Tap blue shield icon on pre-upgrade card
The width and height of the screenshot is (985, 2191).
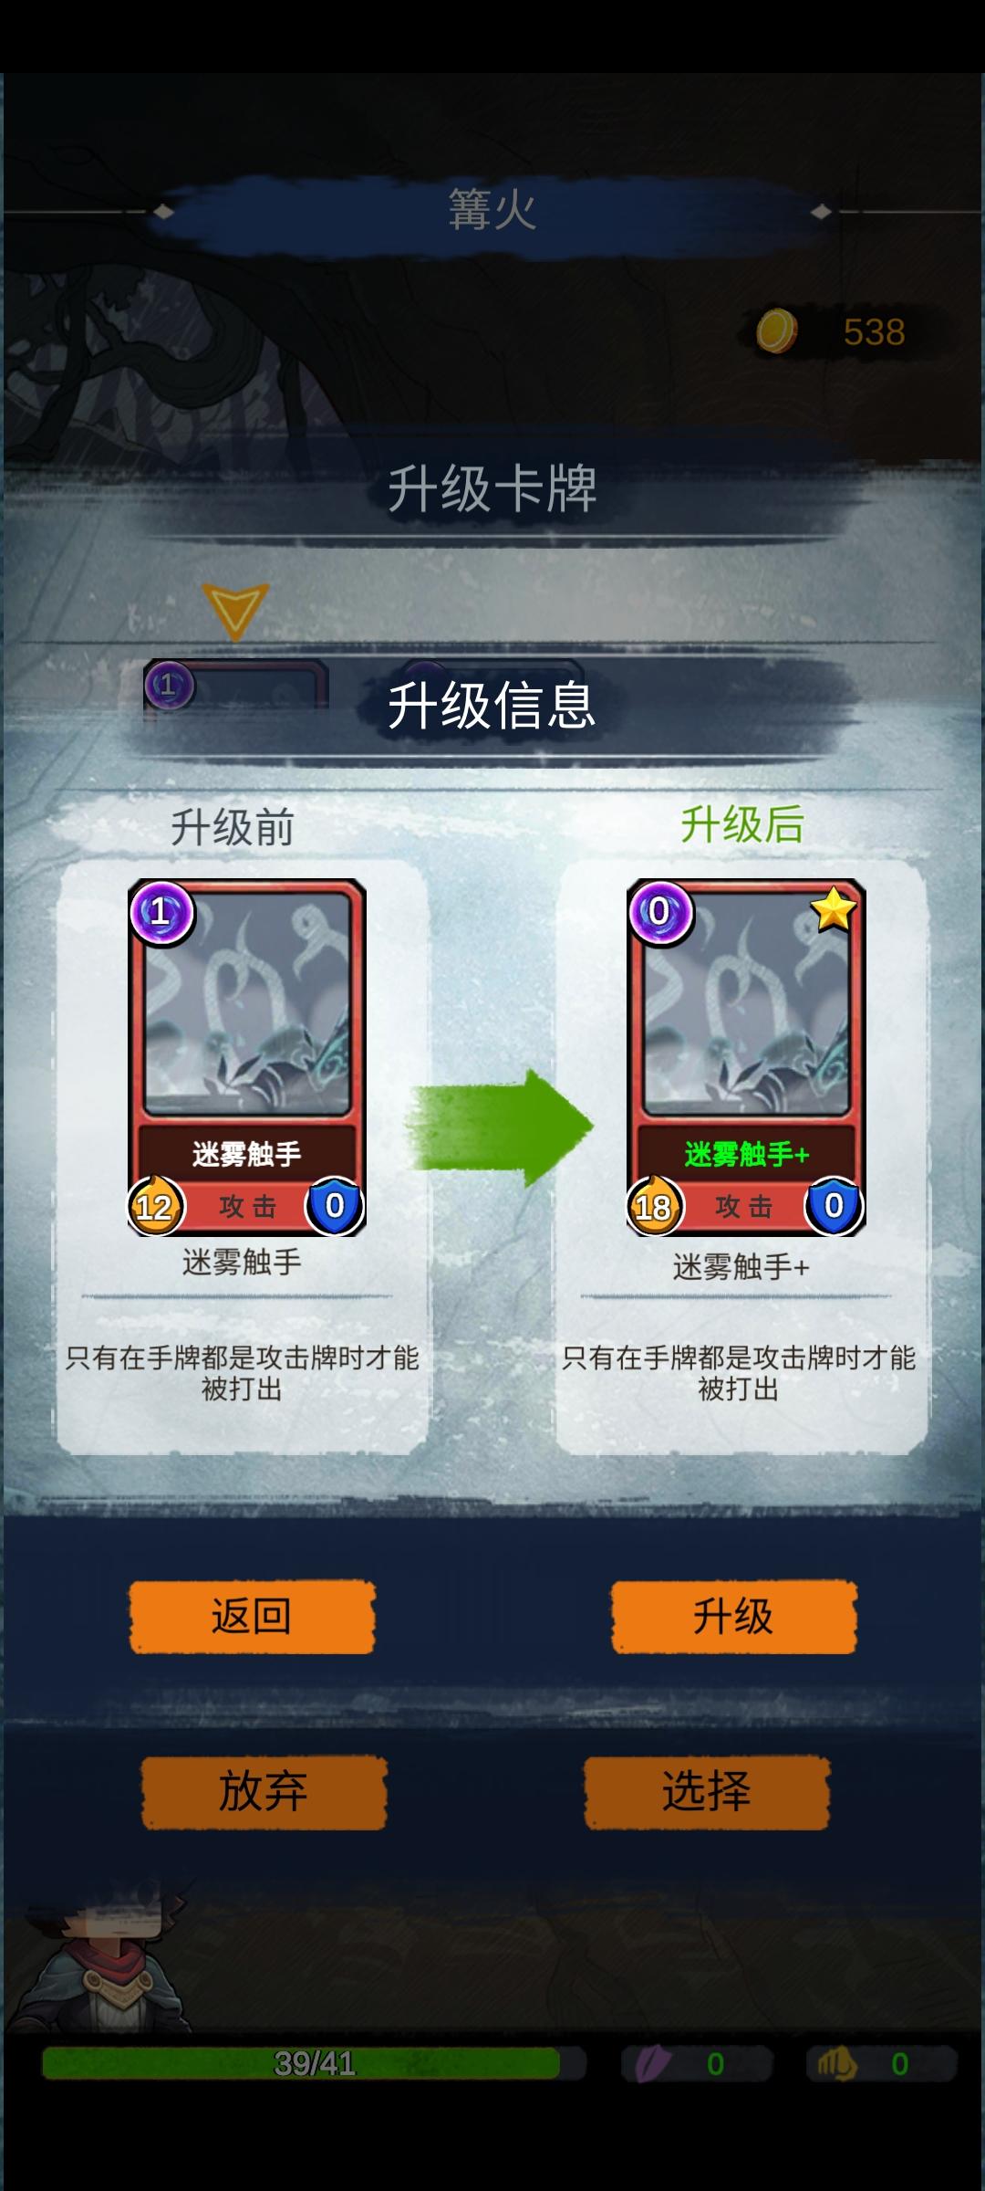point(335,1205)
